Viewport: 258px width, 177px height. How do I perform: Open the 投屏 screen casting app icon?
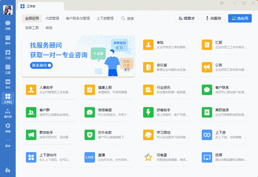point(207,157)
